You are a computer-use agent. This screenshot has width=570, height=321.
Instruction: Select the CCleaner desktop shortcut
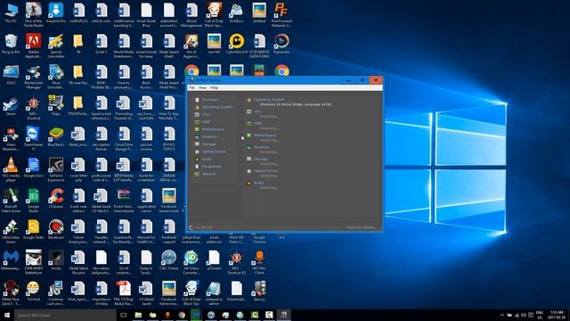pos(56,198)
